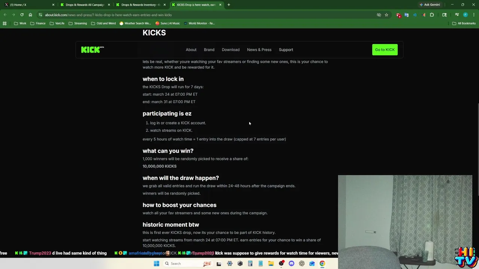
Task: Open the World Monitor bookmark
Action: click(199, 23)
